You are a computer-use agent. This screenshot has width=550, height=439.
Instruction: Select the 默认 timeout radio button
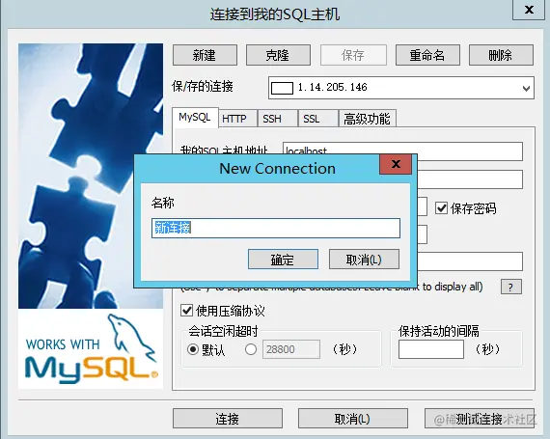[193, 349]
